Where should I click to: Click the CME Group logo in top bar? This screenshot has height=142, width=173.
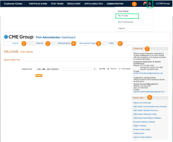click(163, 4)
